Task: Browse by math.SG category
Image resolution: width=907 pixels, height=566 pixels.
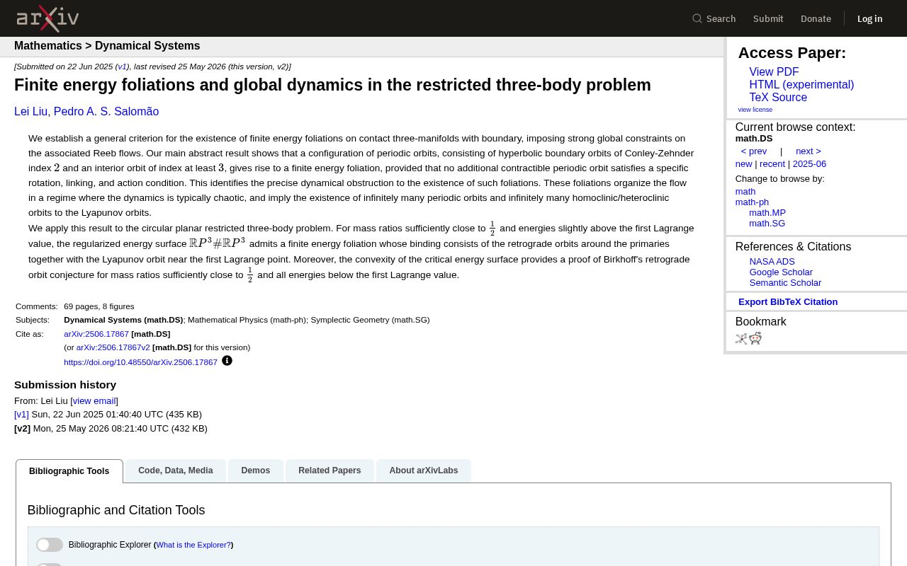Action: (767, 224)
